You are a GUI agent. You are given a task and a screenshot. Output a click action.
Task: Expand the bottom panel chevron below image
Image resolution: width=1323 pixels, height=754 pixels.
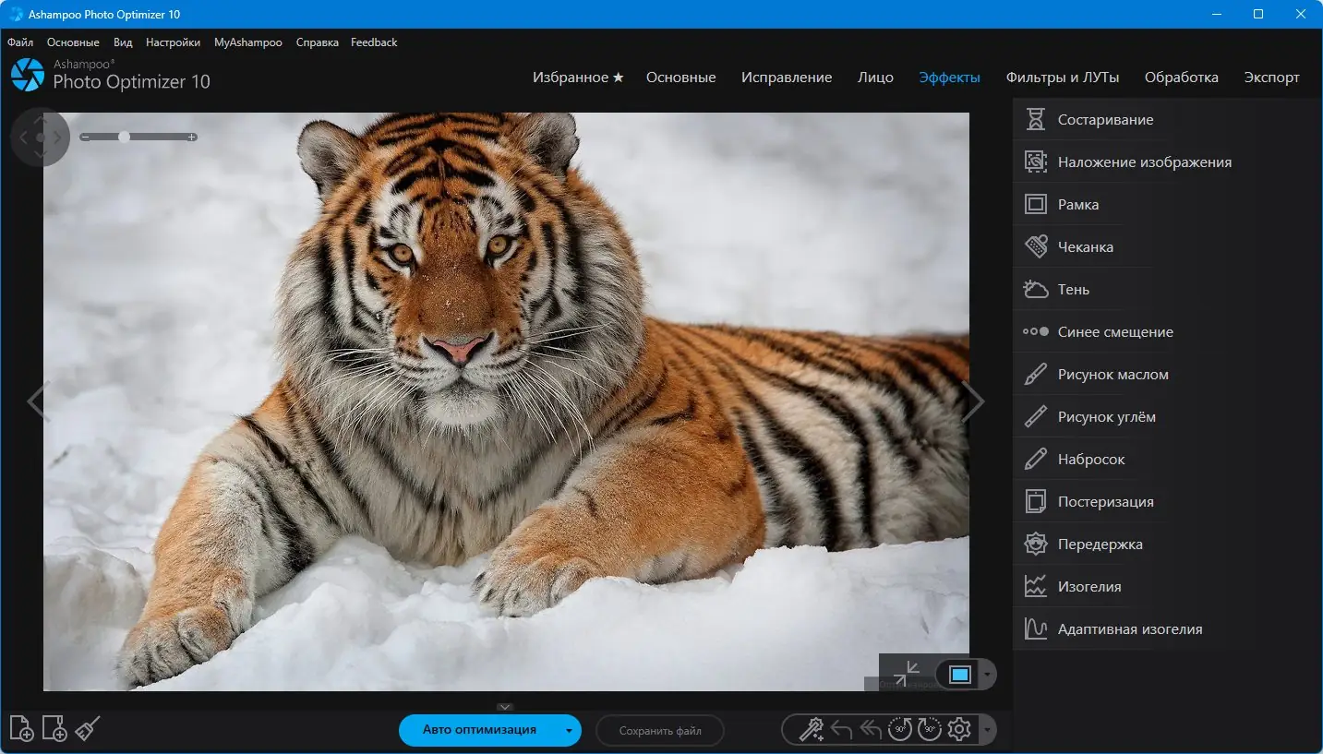tap(504, 707)
